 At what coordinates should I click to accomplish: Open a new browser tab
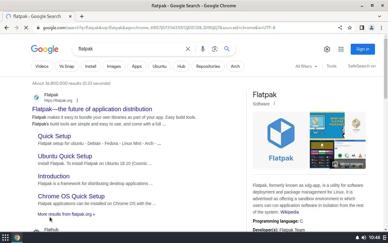pos(82,16)
